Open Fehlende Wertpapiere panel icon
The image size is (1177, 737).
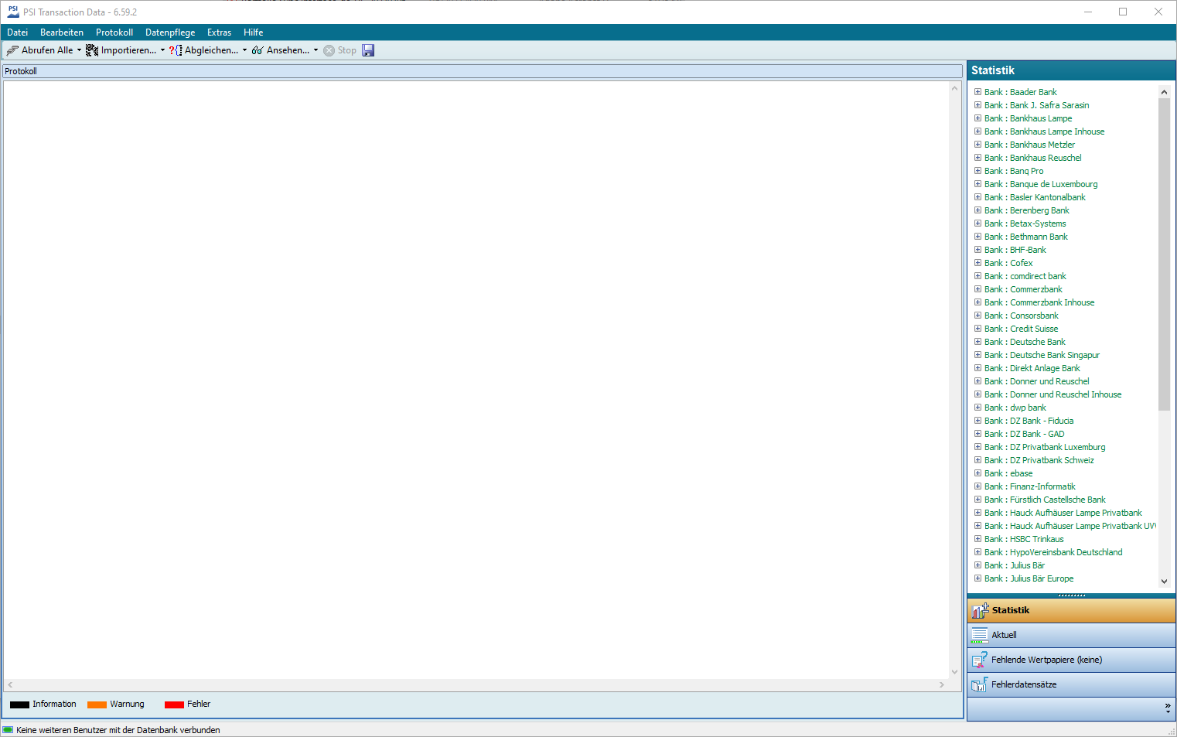[980, 660]
